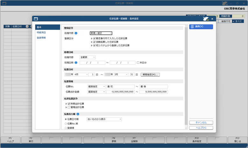Click 伝票No. start field showing 最初
The height and width of the screenshot is (148, 248).
click(121, 86)
